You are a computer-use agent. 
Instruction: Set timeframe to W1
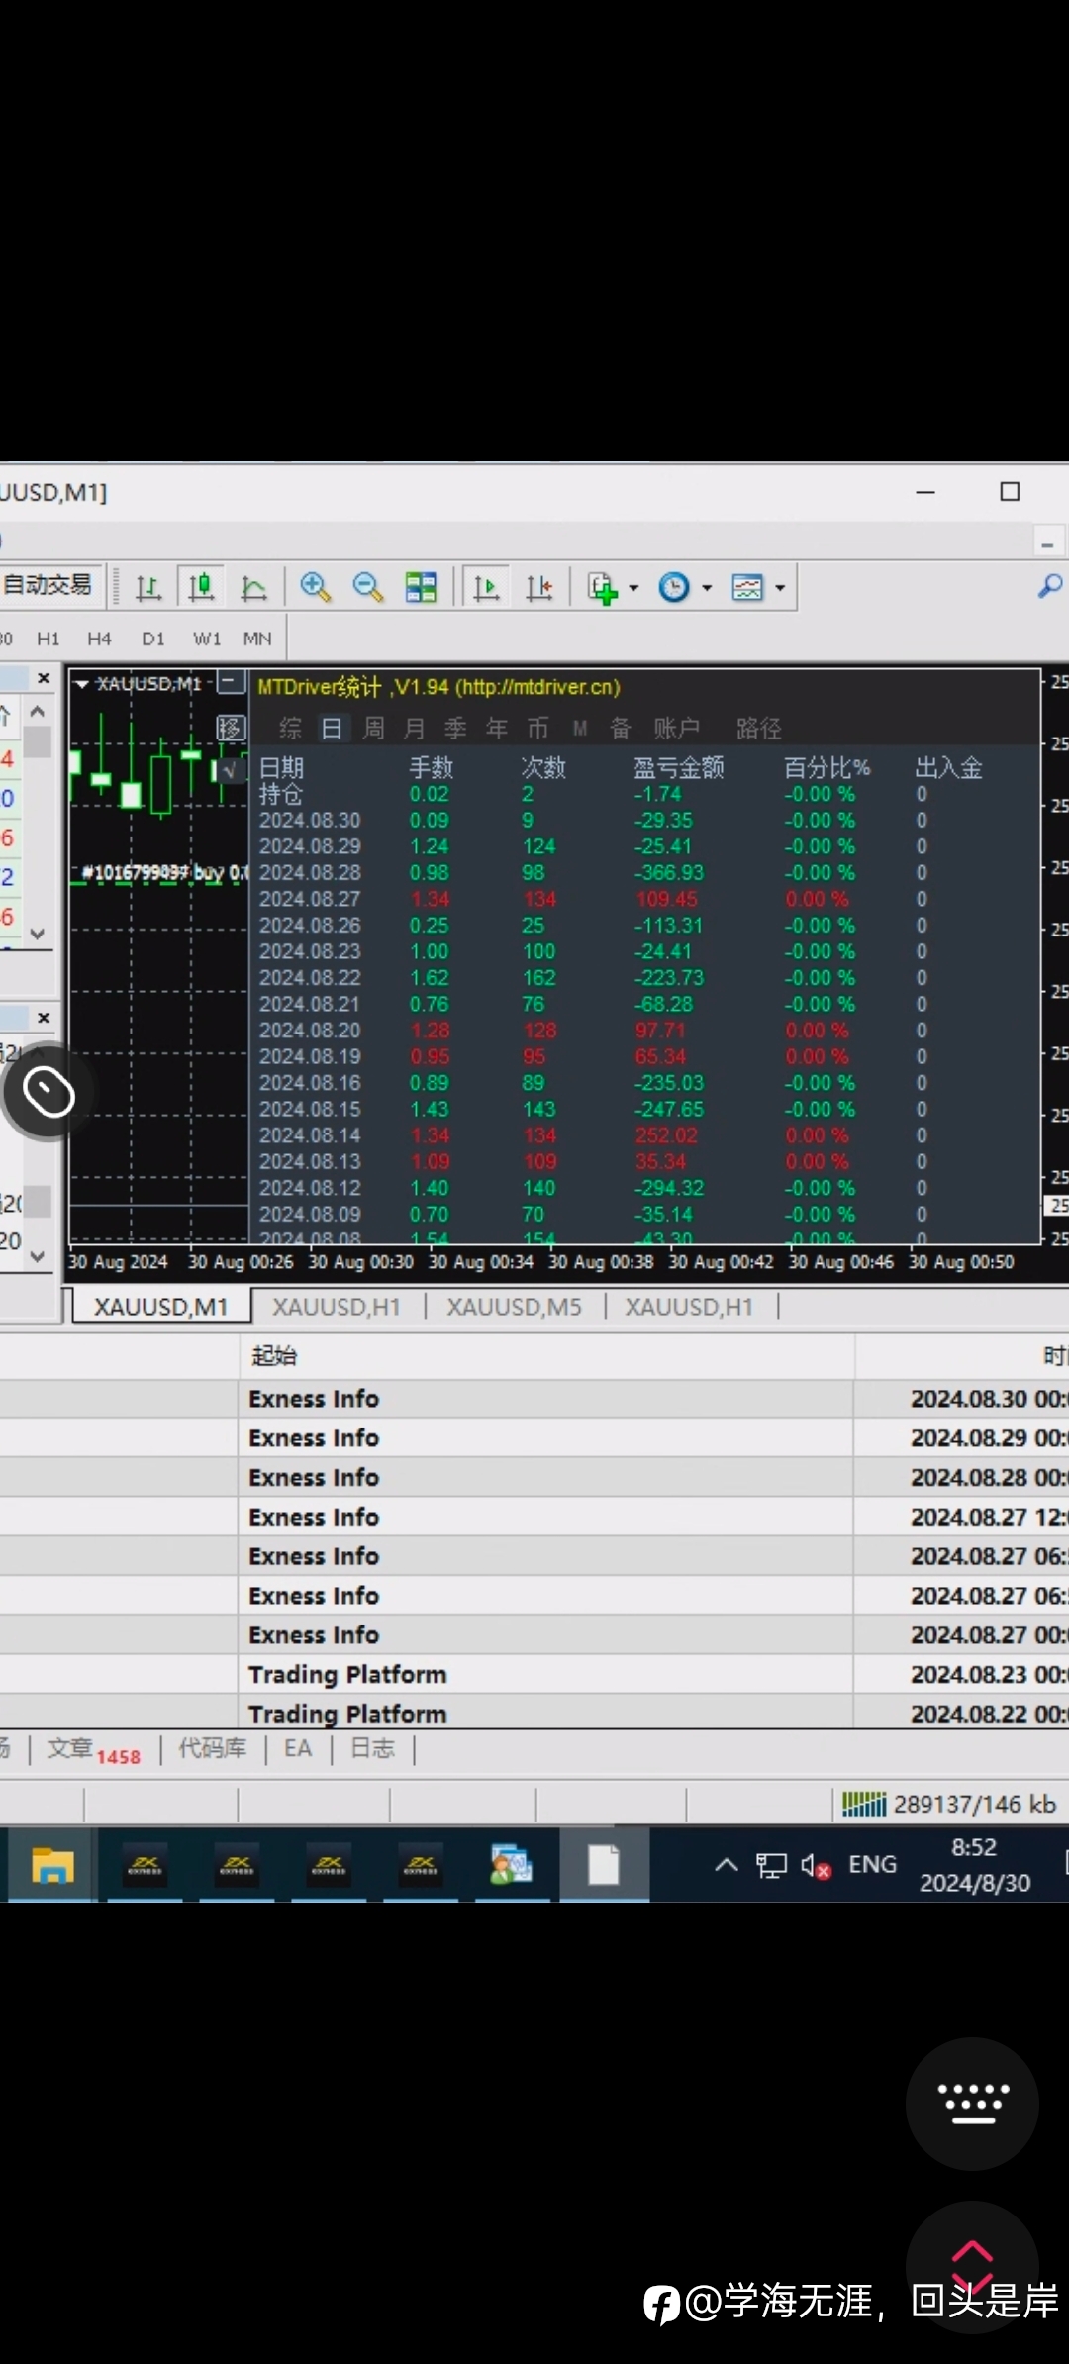(x=207, y=640)
